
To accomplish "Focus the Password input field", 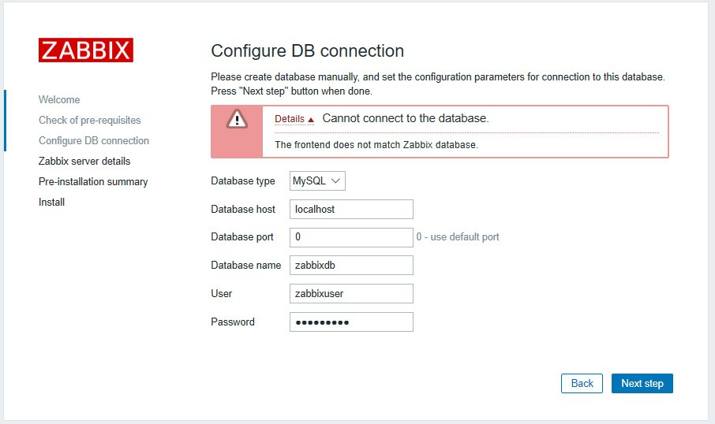I will coord(351,322).
